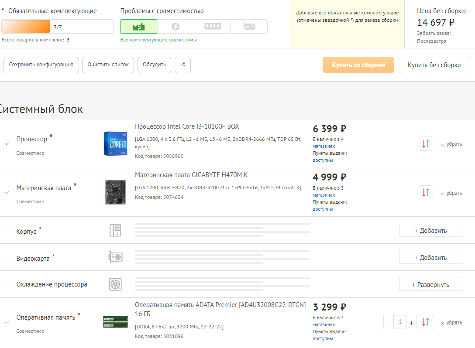Replace the motherboard with swap arrows icon
The width and height of the screenshot is (475, 348).
point(426,192)
